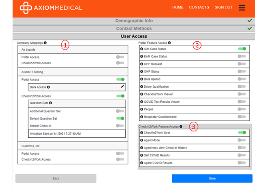The image size is (268, 186).
Task: Enable People toggle
Action: click(242, 109)
